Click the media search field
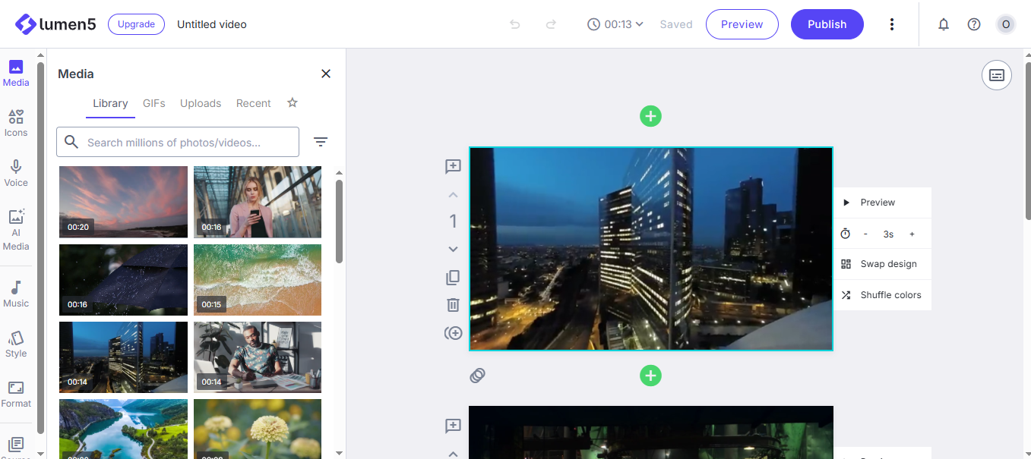Viewport: 1031px width, 459px height. point(178,142)
